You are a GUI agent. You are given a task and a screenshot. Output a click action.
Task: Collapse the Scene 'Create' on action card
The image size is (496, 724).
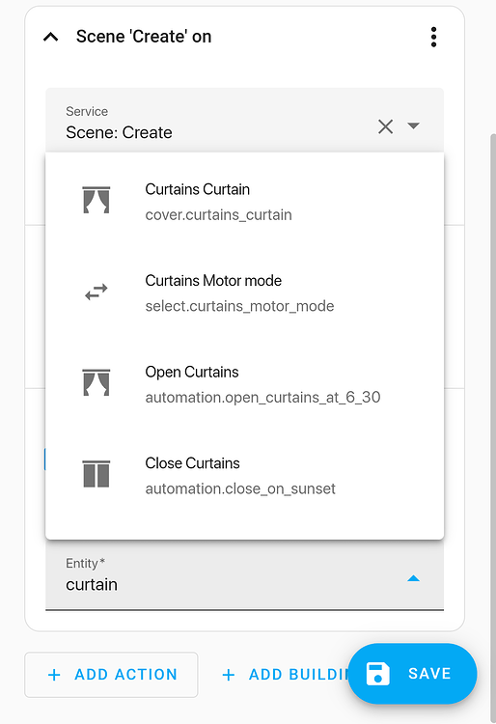[x=51, y=37]
